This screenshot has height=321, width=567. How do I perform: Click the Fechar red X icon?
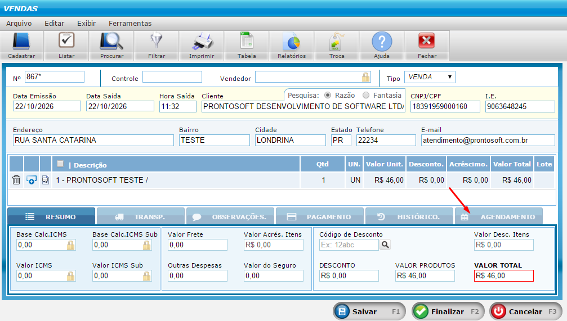(427, 41)
